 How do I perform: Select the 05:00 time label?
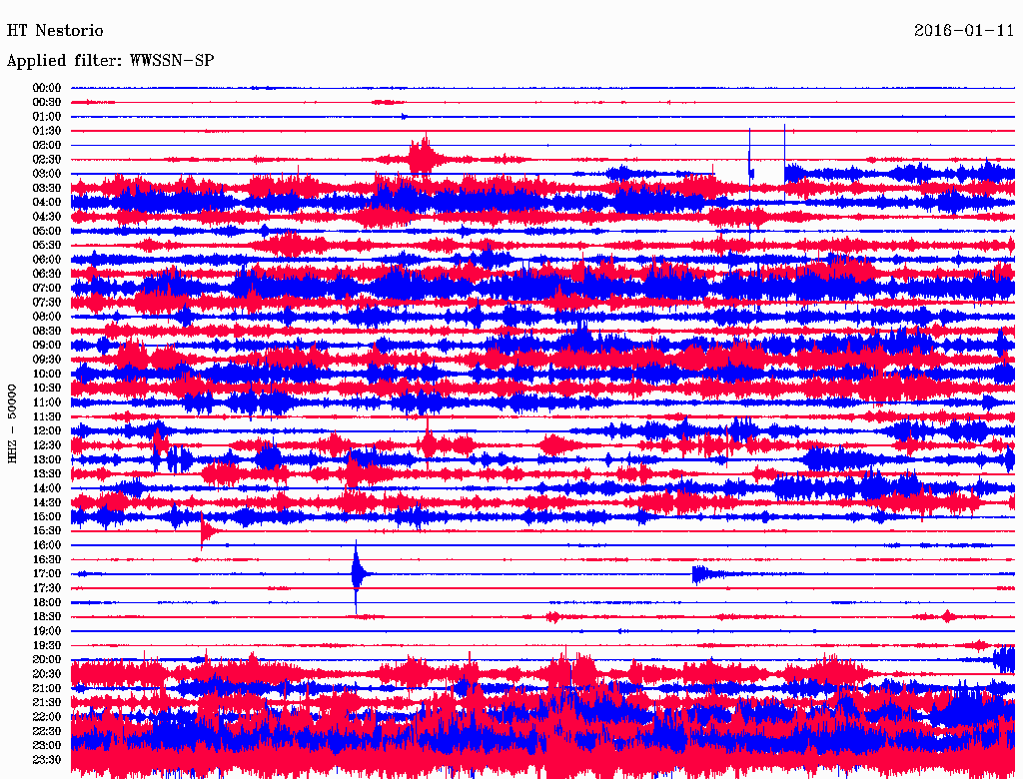[x=47, y=231]
